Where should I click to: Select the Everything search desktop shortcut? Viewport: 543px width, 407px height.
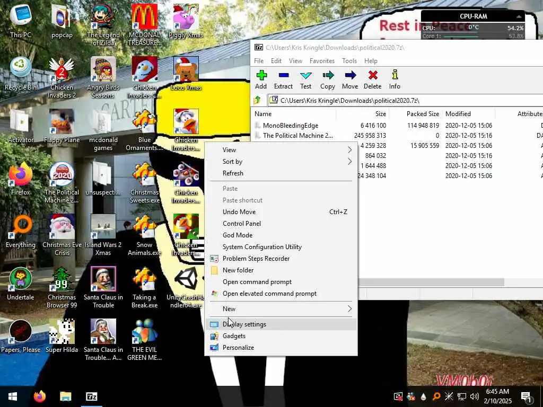pyautogui.click(x=21, y=231)
